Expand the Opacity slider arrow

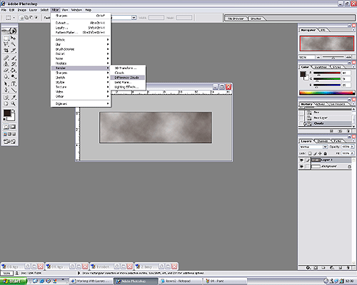point(352,147)
